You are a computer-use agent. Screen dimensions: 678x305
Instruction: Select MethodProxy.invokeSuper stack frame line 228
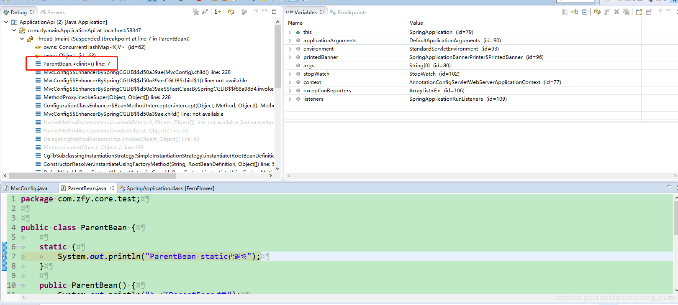107,97
